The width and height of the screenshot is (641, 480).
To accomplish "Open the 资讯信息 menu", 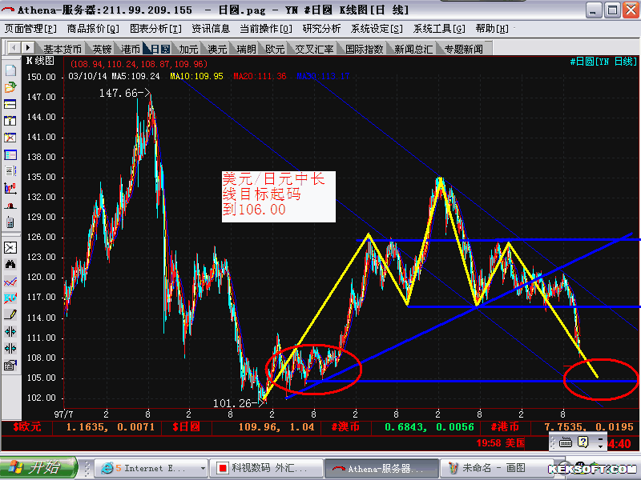I will point(211,29).
